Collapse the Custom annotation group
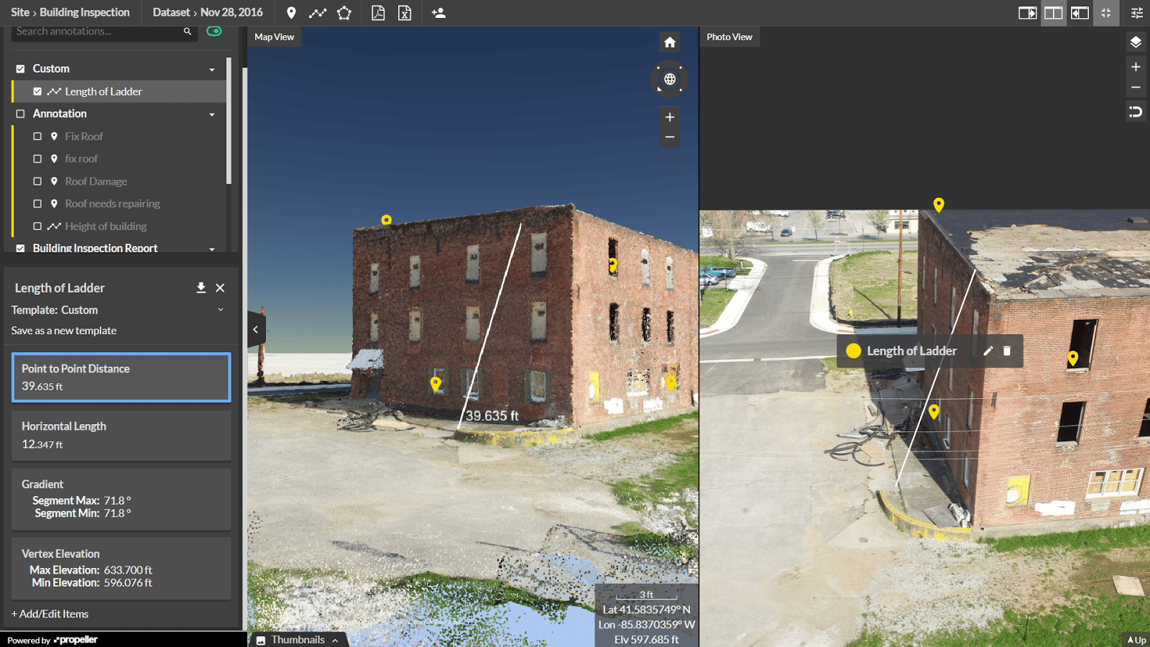Viewport: 1150px width, 647px height. click(x=212, y=70)
